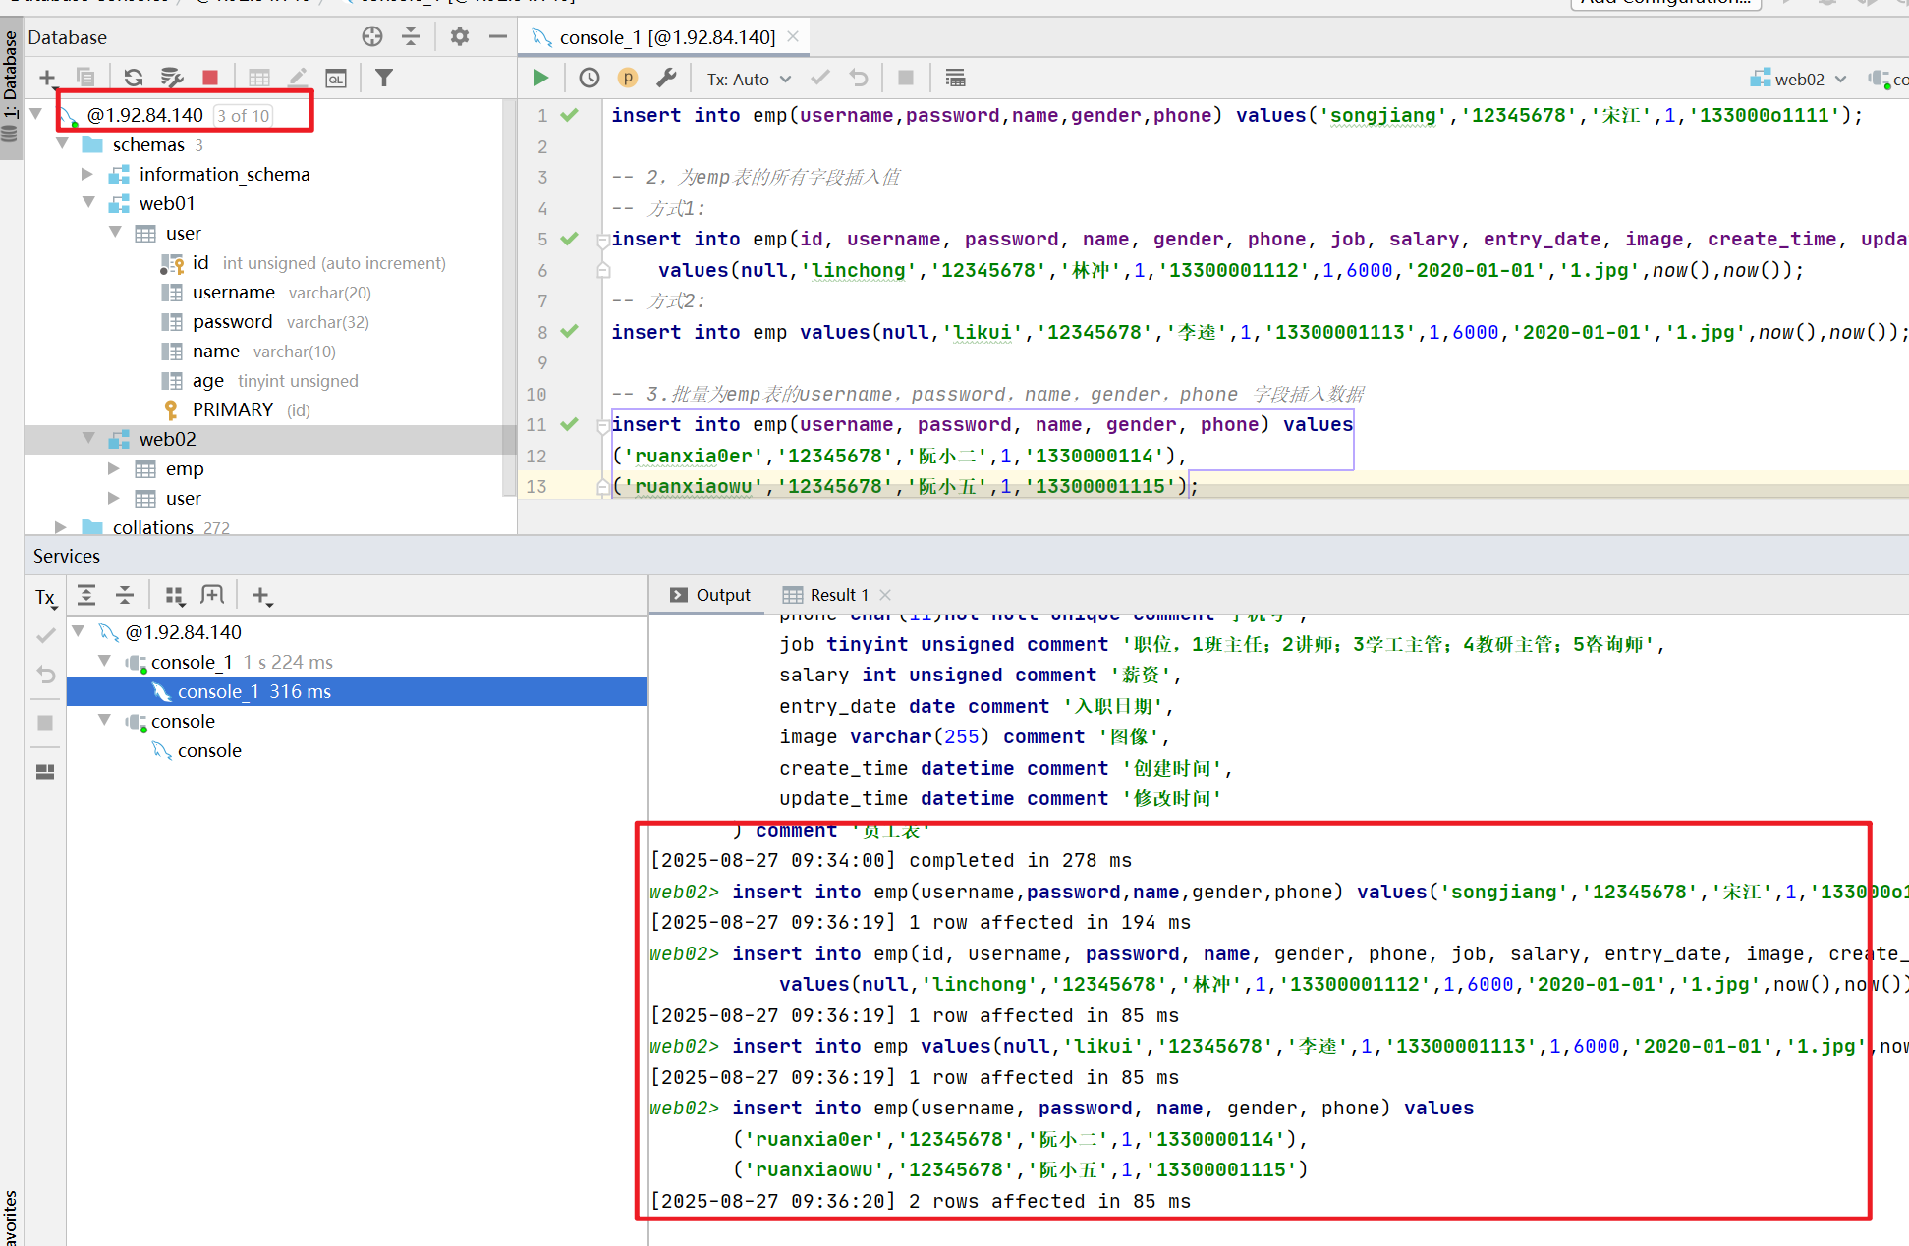
Task: Open the web02 schema selector dropdown
Action: 1798,80
